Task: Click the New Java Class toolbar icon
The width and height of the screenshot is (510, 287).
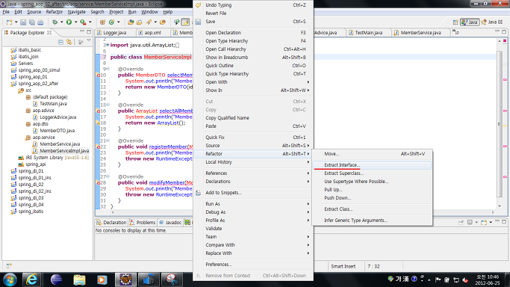Action: [111, 22]
